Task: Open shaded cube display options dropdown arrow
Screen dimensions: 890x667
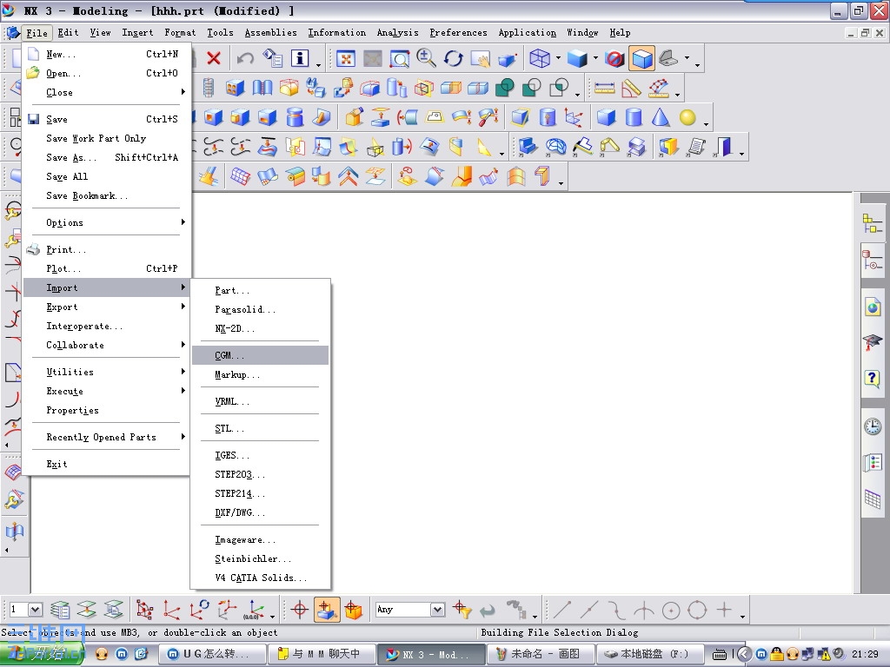Action: coord(594,58)
